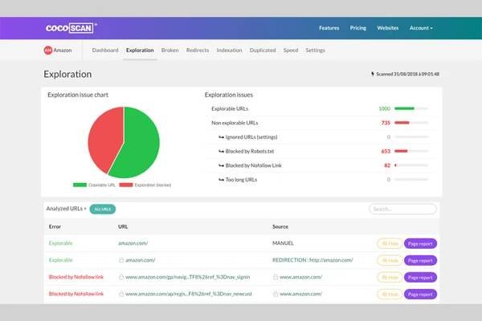Select the ALL URLS filter pill

[103, 209]
